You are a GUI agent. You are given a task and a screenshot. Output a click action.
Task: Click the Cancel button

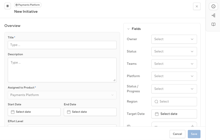pos(177,134)
